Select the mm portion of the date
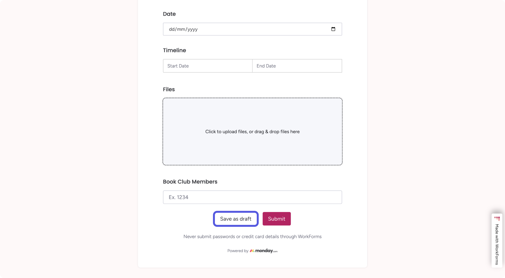 (181, 29)
